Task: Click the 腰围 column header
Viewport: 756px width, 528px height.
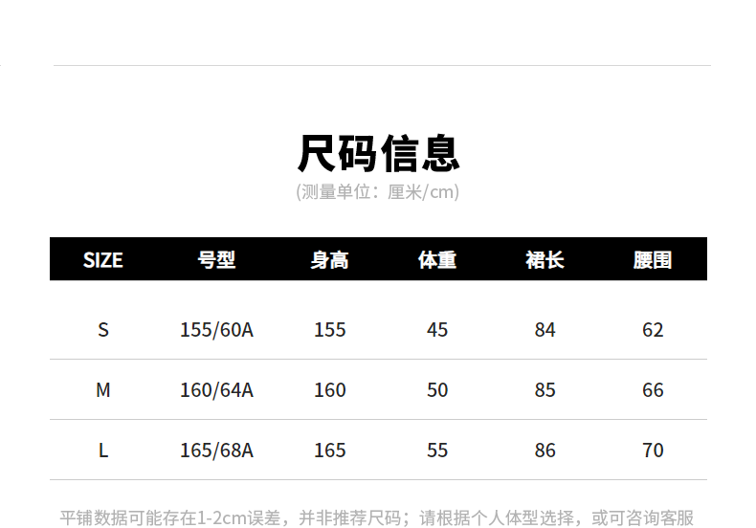Action: (653, 259)
